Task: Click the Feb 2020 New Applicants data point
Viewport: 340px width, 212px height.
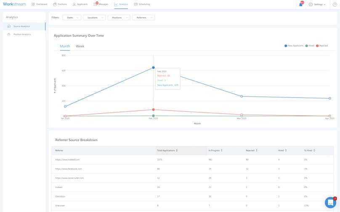Action: pyautogui.click(x=153, y=68)
